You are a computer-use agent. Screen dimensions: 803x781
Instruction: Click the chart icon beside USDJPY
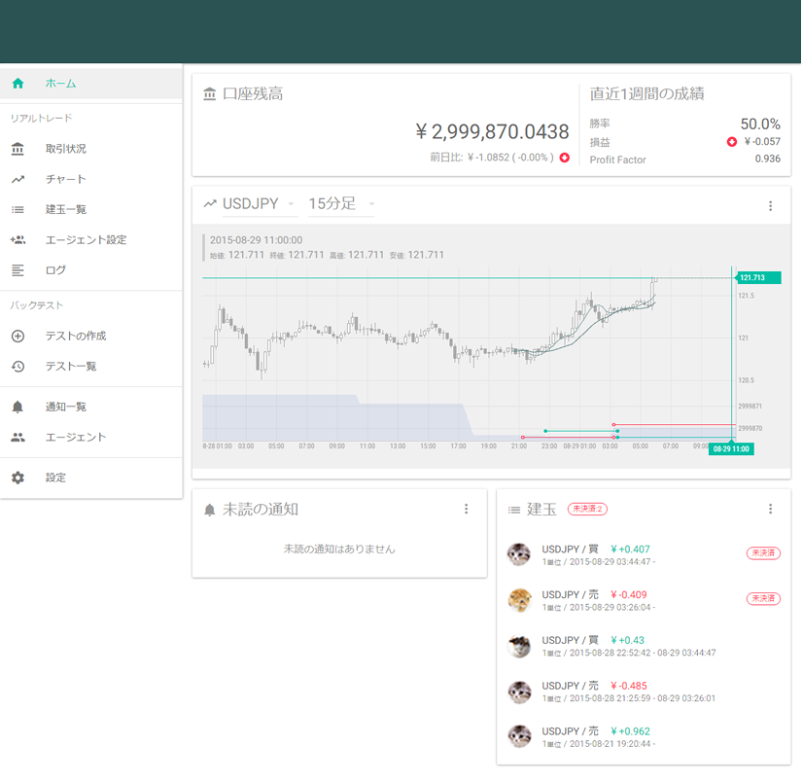click(x=210, y=204)
